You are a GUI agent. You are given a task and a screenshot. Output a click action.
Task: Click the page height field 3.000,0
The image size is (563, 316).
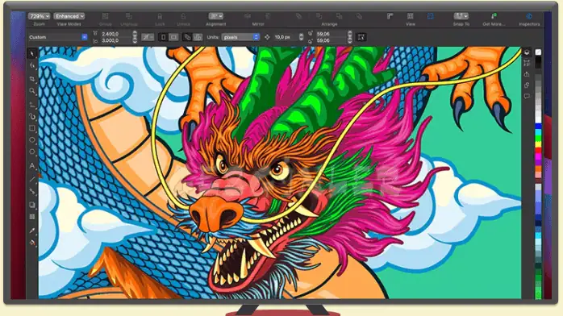click(115, 40)
